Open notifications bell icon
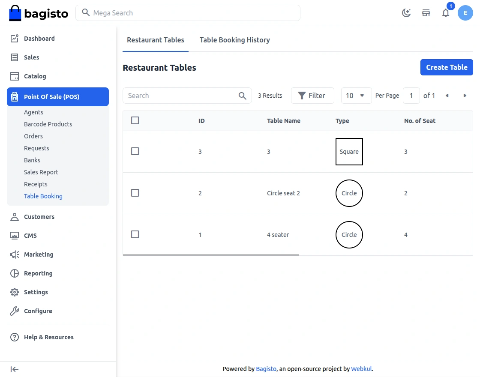The height and width of the screenshot is (377, 480). [x=446, y=13]
